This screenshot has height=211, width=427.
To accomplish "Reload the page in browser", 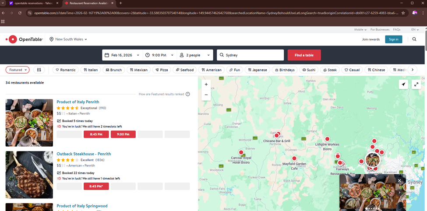I will click(20, 13).
